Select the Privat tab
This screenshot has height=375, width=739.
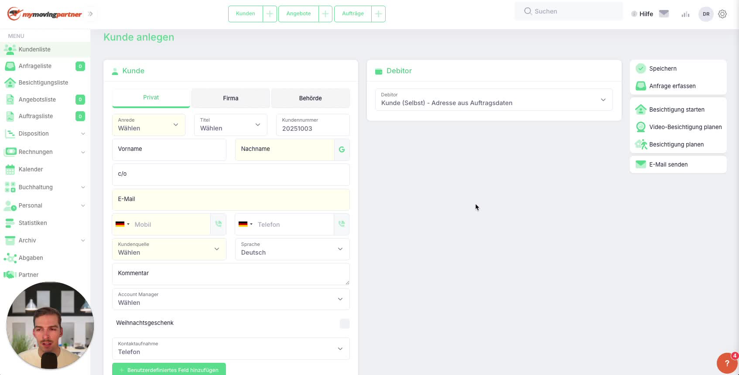pos(151,98)
